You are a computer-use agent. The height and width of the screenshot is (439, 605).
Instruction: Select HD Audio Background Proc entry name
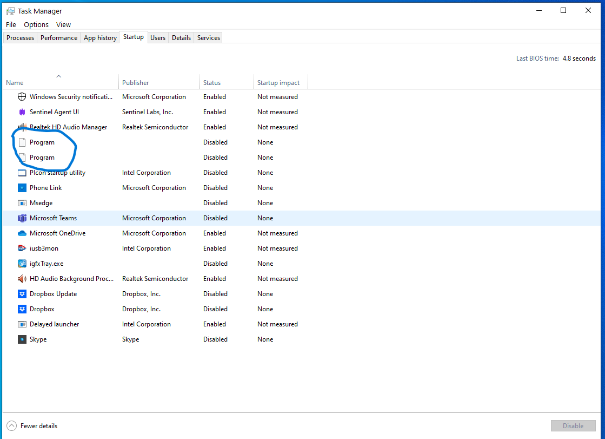72,279
